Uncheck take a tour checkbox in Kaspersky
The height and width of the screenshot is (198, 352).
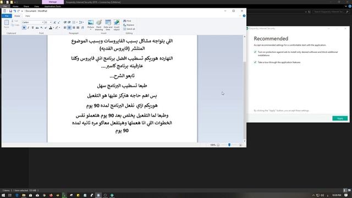pyautogui.click(x=255, y=62)
